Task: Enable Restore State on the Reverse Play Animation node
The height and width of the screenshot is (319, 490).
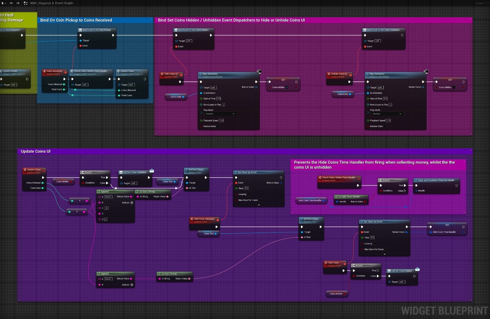Action: coord(385,126)
